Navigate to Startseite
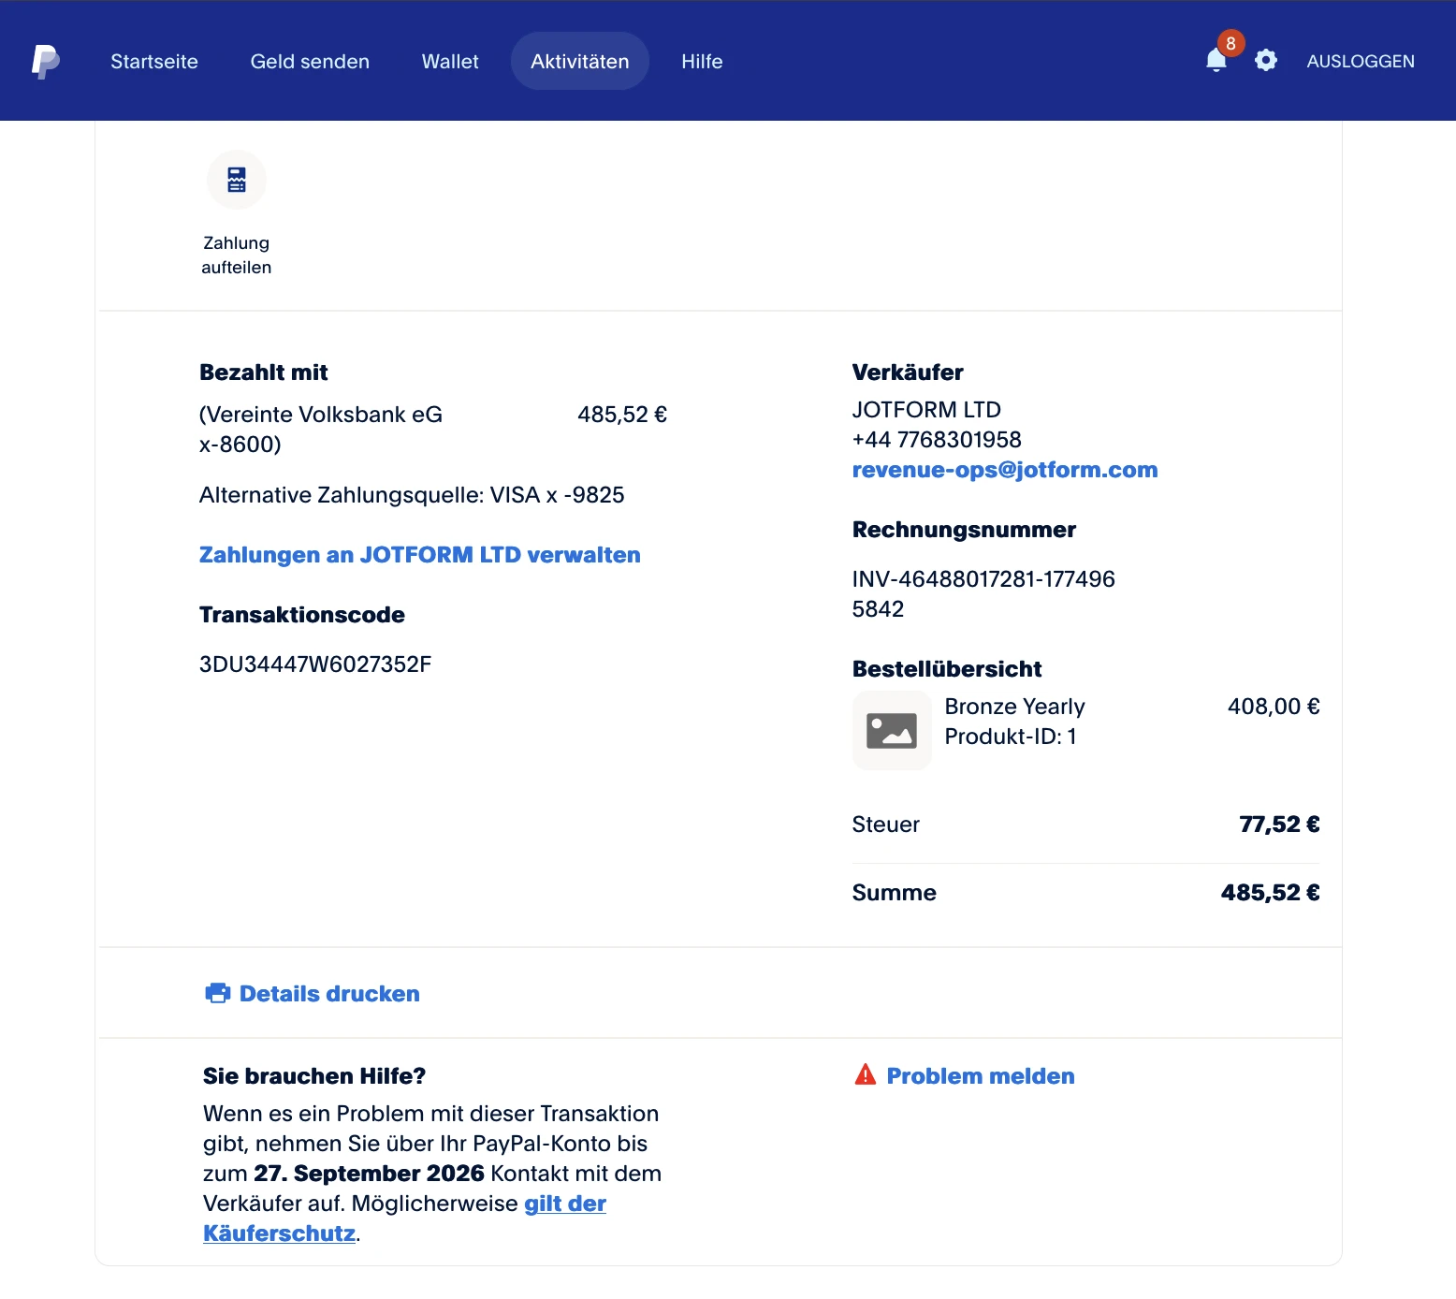The height and width of the screenshot is (1299, 1456). (153, 61)
